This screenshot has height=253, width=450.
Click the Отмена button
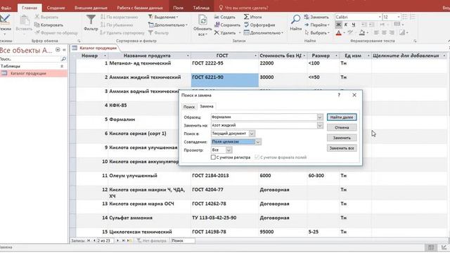click(x=342, y=127)
